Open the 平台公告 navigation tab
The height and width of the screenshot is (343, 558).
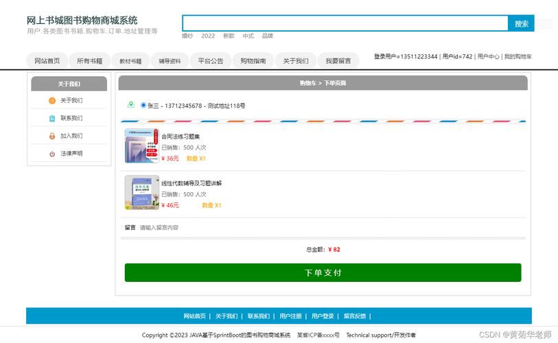pos(211,61)
